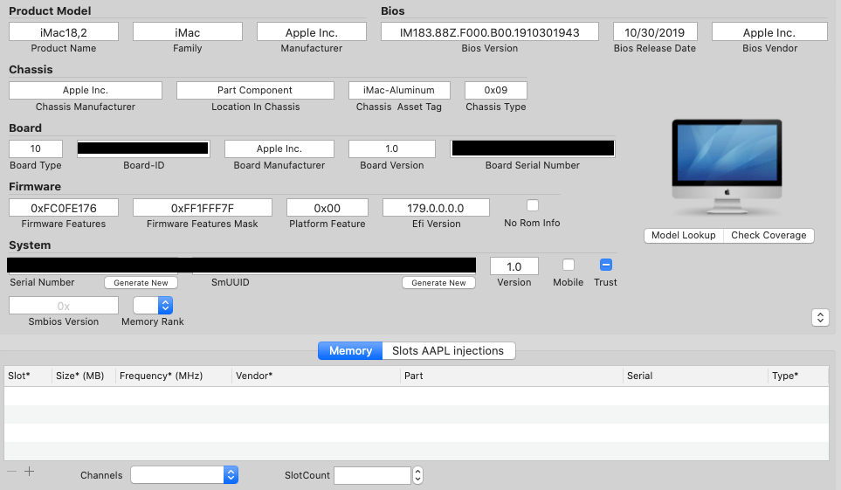This screenshot has width=841, height=490.
Task: Generate a new SmUUID
Action: [438, 283]
